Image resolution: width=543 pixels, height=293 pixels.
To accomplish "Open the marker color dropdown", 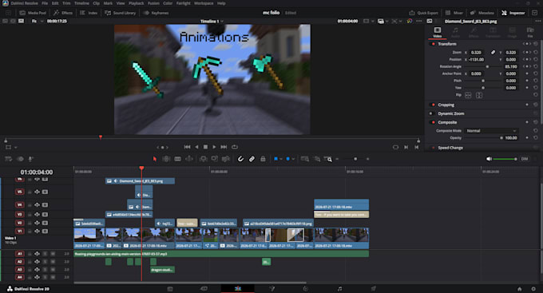I will [x=293, y=159].
